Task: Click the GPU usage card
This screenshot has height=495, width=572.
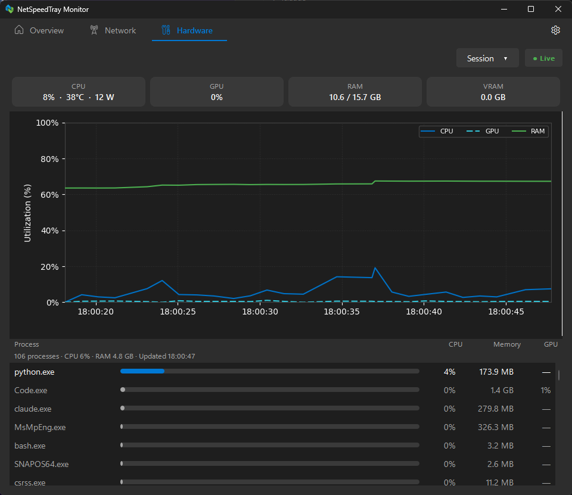Action: pyautogui.click(x=217, y=92)
